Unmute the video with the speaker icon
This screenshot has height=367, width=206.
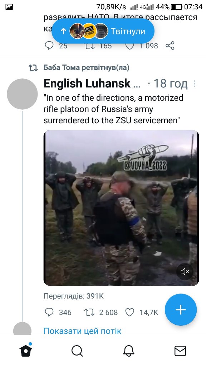coord(185,272)
